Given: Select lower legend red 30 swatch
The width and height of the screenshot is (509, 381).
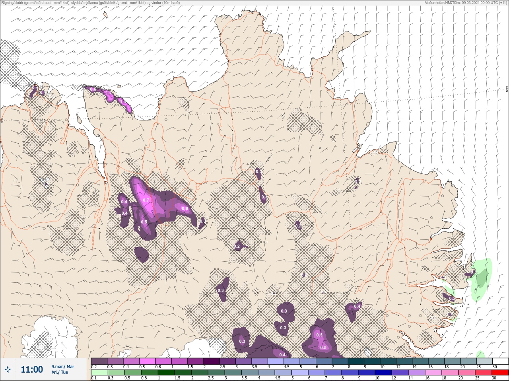Looking at the screenshot, I should 500,372.
